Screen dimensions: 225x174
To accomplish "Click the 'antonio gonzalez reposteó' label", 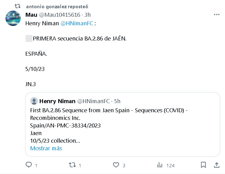I will click(x=57, y=6).
